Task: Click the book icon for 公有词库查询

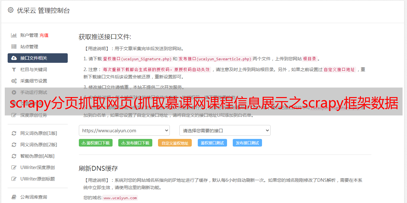Action: pyautogui.click(x=14, y=197)
